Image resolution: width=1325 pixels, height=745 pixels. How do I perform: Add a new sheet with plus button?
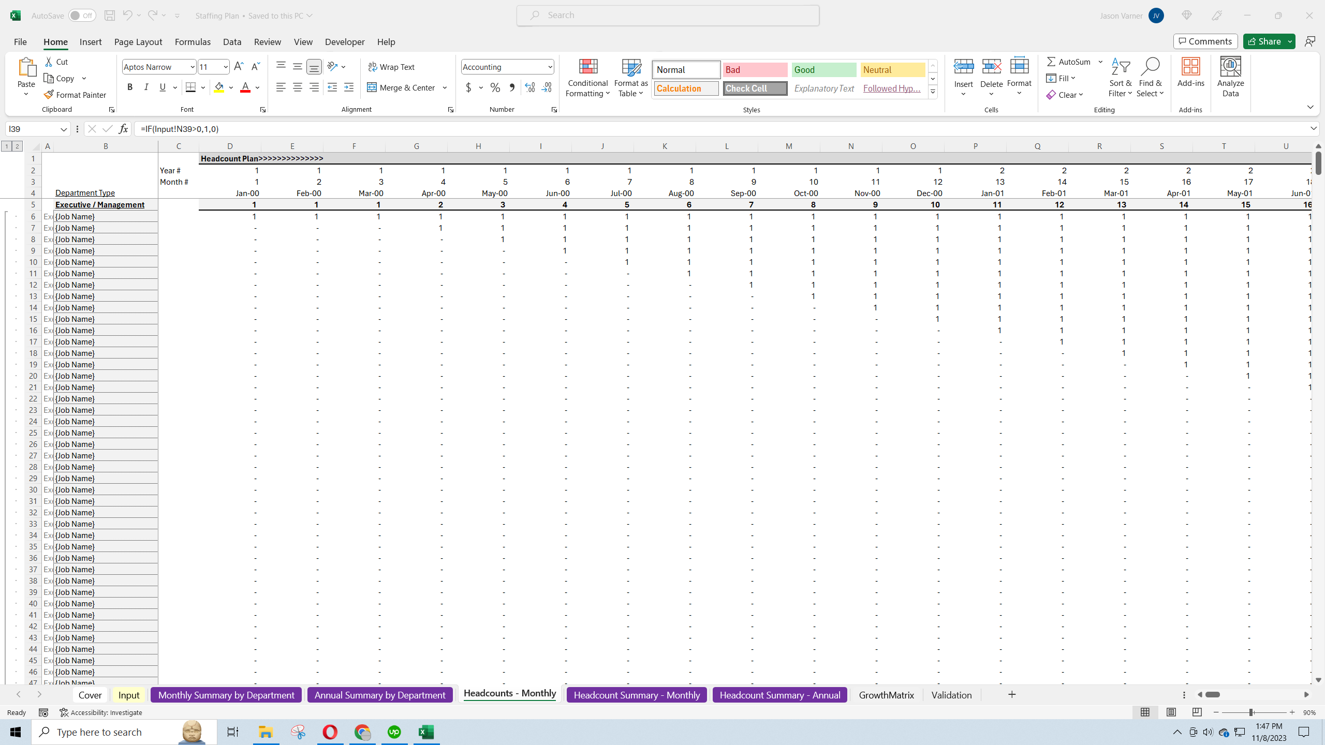tap(1012, 694)
